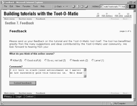Viewport: 137px width, 106px height.
Task: Open the Back button history dropdown arrow
Action: coord(64,7)
